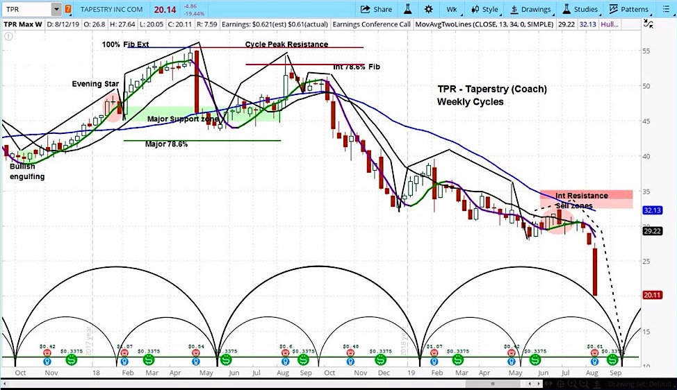Click the earnings phone icon labeled $0.48
Screen dimensions: 677x390
pos(350,353)
